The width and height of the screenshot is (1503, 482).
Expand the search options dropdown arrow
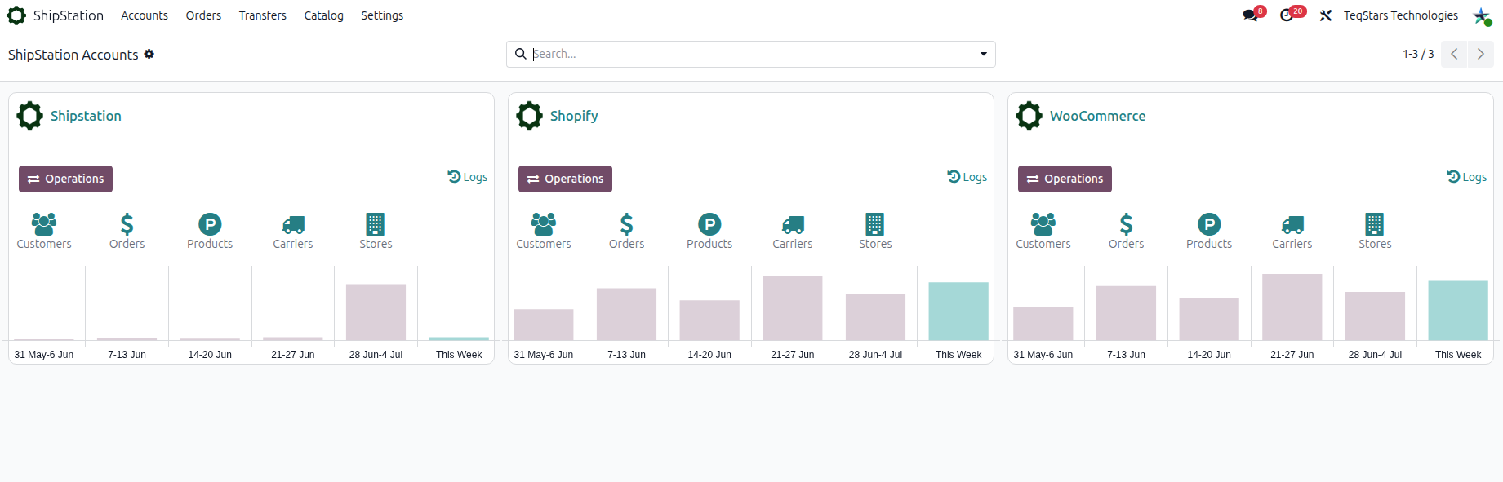click(984, 54)
